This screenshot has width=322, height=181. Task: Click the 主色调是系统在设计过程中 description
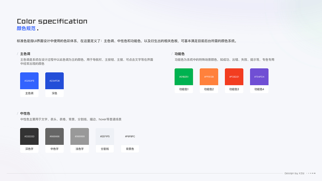(87, 62)
